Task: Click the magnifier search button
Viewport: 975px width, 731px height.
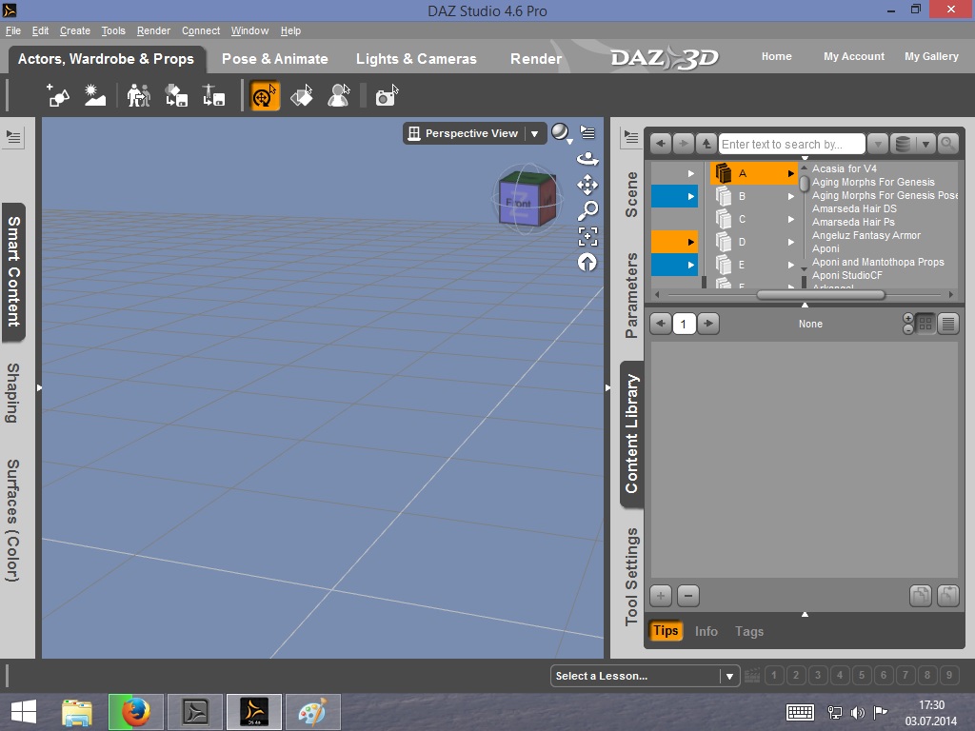Action: point(947,145)
